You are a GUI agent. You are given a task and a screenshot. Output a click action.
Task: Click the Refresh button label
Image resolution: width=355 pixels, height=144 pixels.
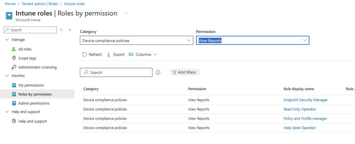point(95,54)
